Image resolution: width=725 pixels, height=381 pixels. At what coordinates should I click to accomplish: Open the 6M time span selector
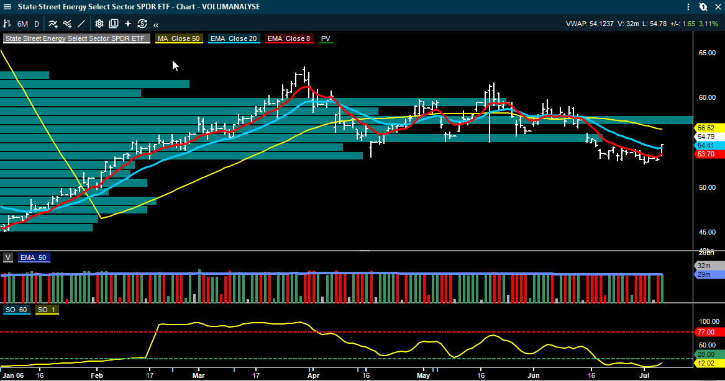click(x=22, y=24)
